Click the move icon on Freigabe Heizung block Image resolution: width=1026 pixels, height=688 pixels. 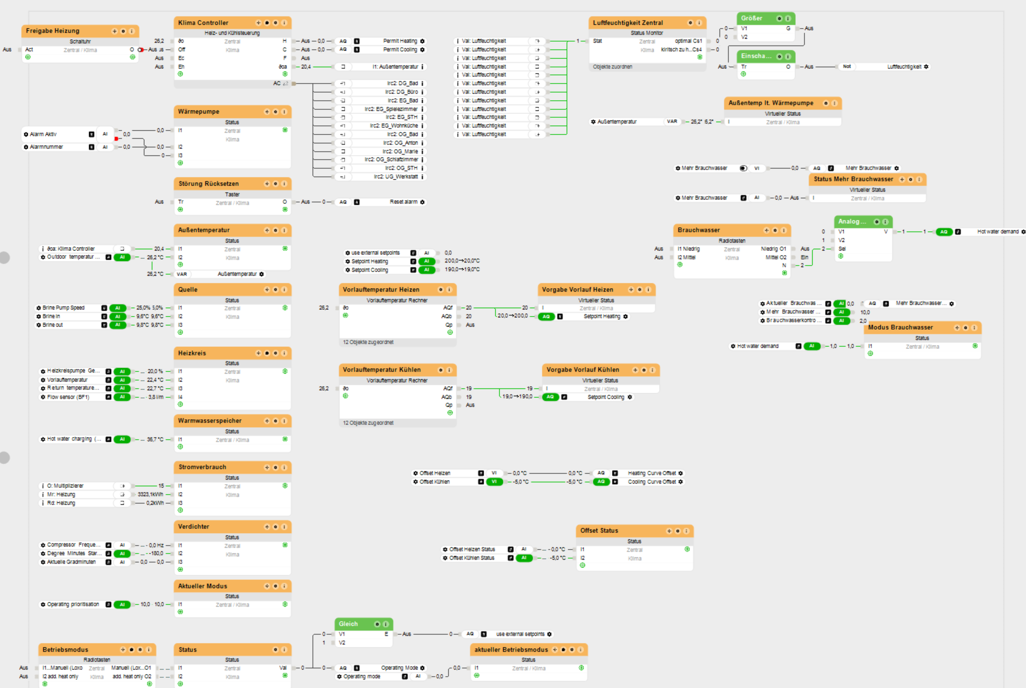(115, 31)
